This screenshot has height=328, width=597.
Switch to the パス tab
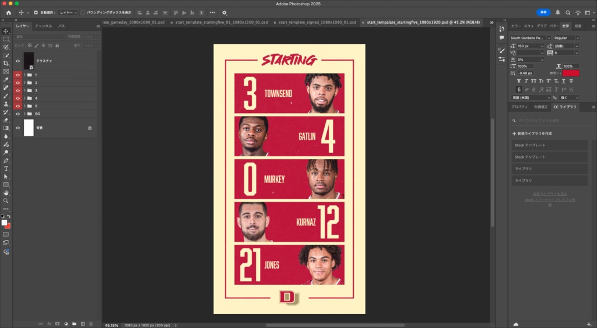click(x=61, y=26)
